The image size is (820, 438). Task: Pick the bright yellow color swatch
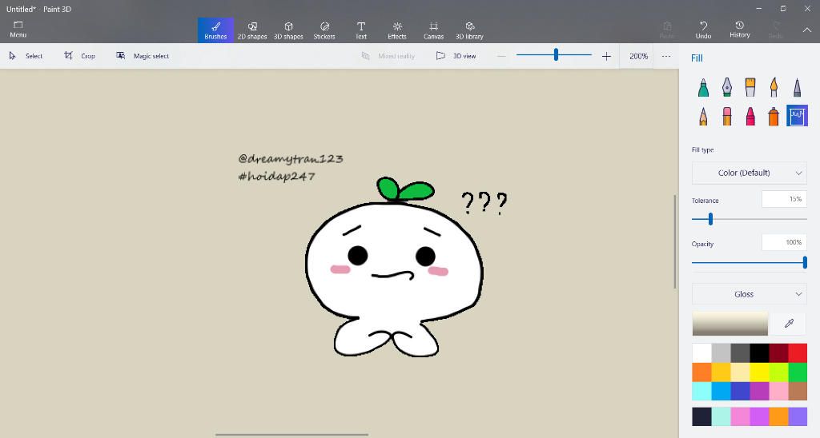[x=759, y=372]
